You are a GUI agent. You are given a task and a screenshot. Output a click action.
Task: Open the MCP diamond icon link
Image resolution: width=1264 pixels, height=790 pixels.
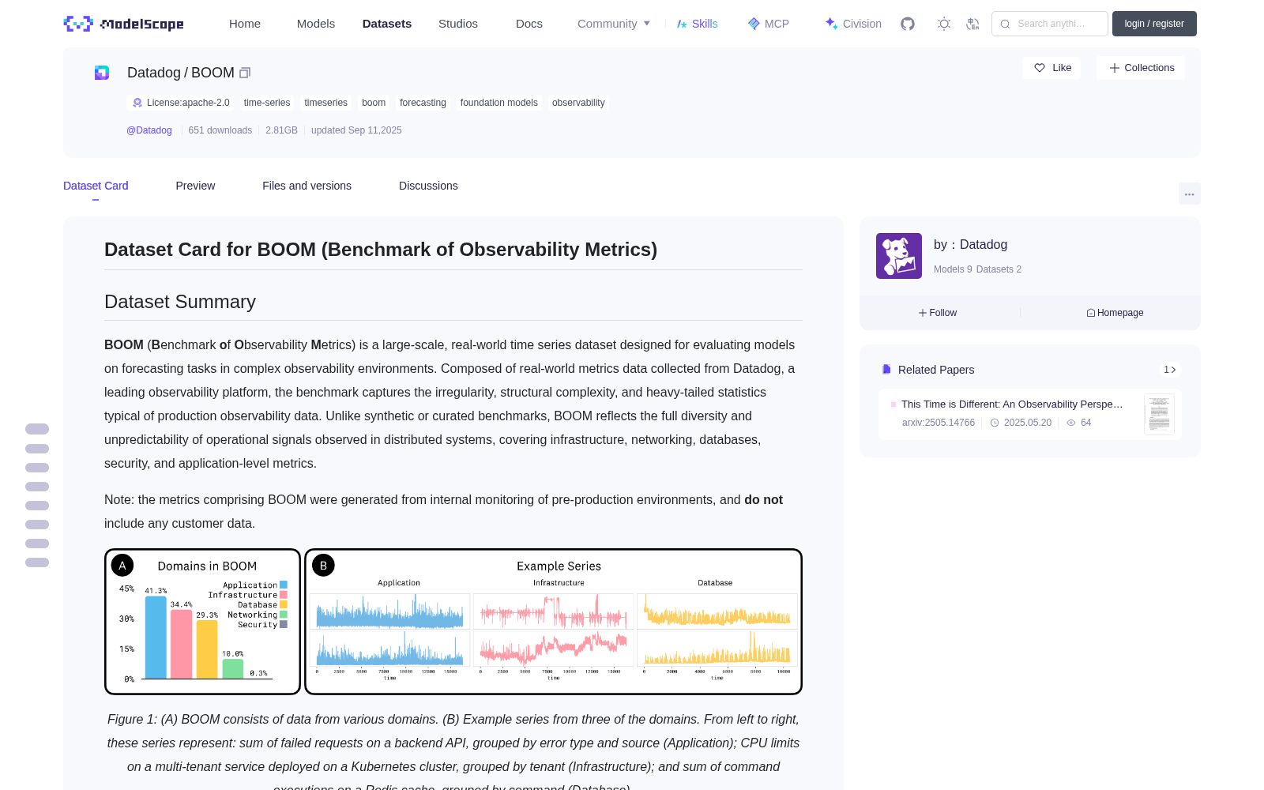[x=769, y=24]
